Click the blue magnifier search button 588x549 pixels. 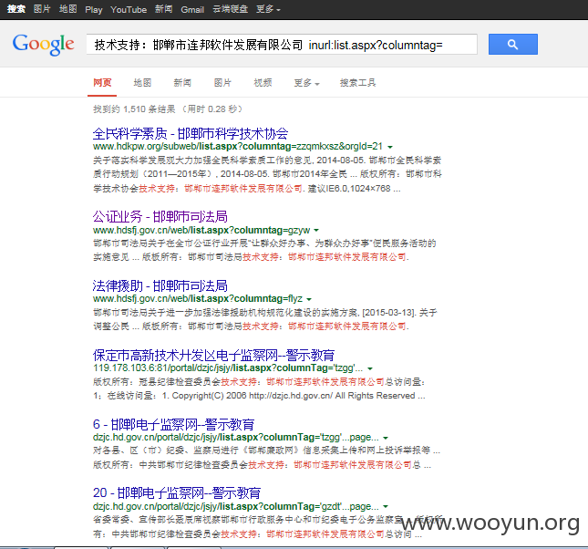[x=512, y=45]
